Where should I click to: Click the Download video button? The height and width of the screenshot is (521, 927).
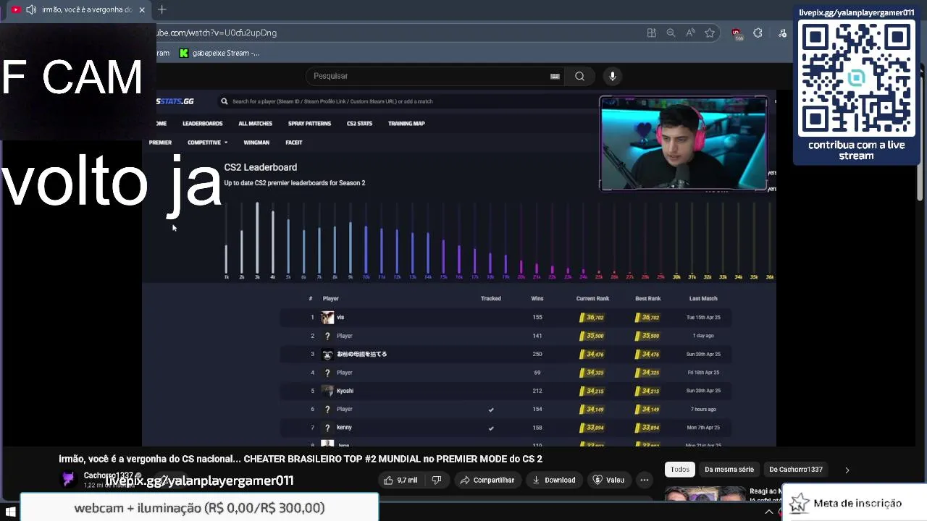tap(553, 480)
